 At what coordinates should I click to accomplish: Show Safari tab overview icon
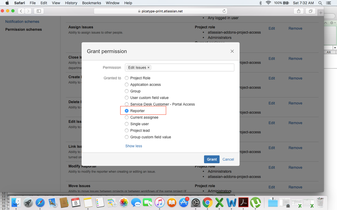[x=311, y=11]
